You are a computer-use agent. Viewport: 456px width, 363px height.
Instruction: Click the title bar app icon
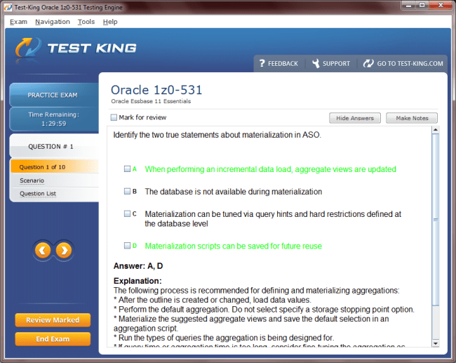[8, 7]
